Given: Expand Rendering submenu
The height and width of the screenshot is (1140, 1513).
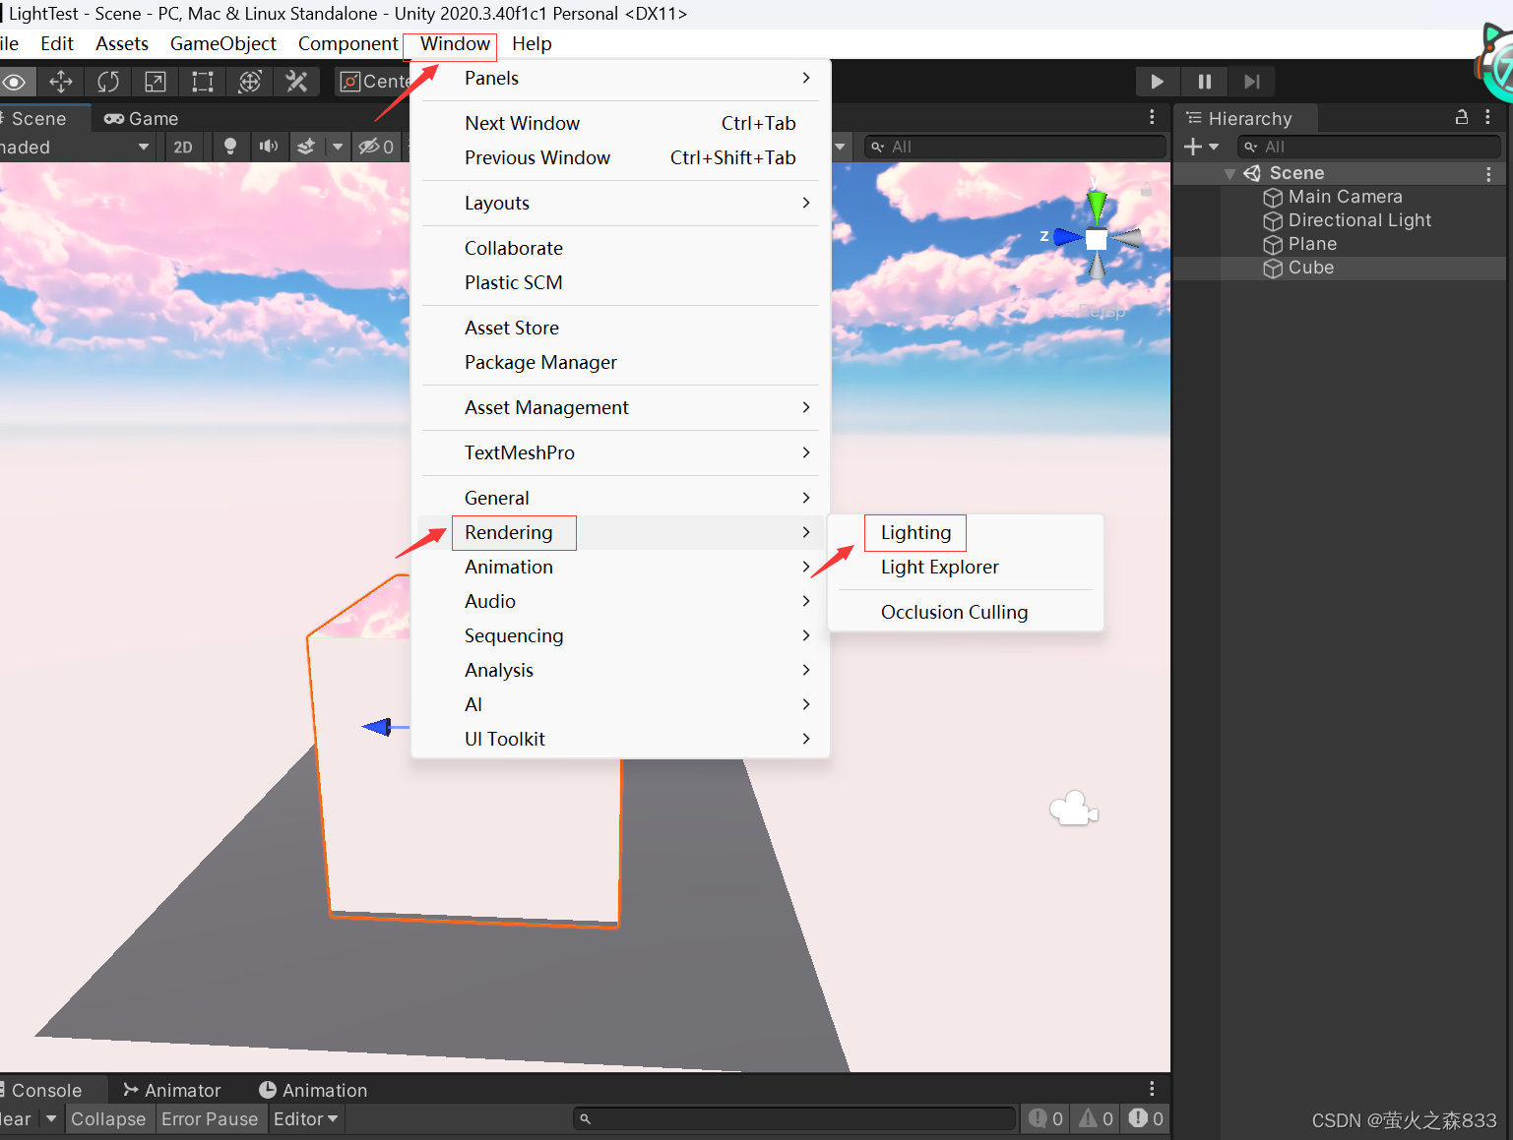Looking at the screenshot, I should pos(620,533).
